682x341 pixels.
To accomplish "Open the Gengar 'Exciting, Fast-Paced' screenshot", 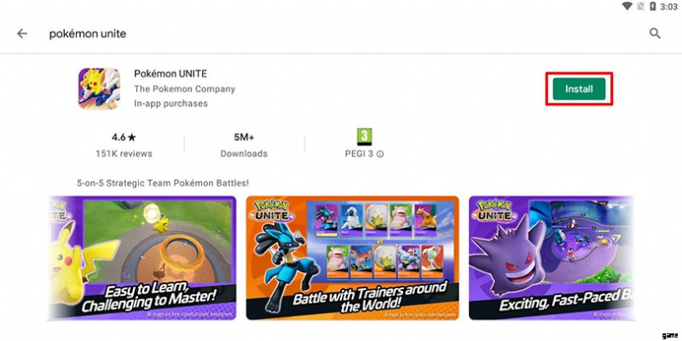I will 552,259.
